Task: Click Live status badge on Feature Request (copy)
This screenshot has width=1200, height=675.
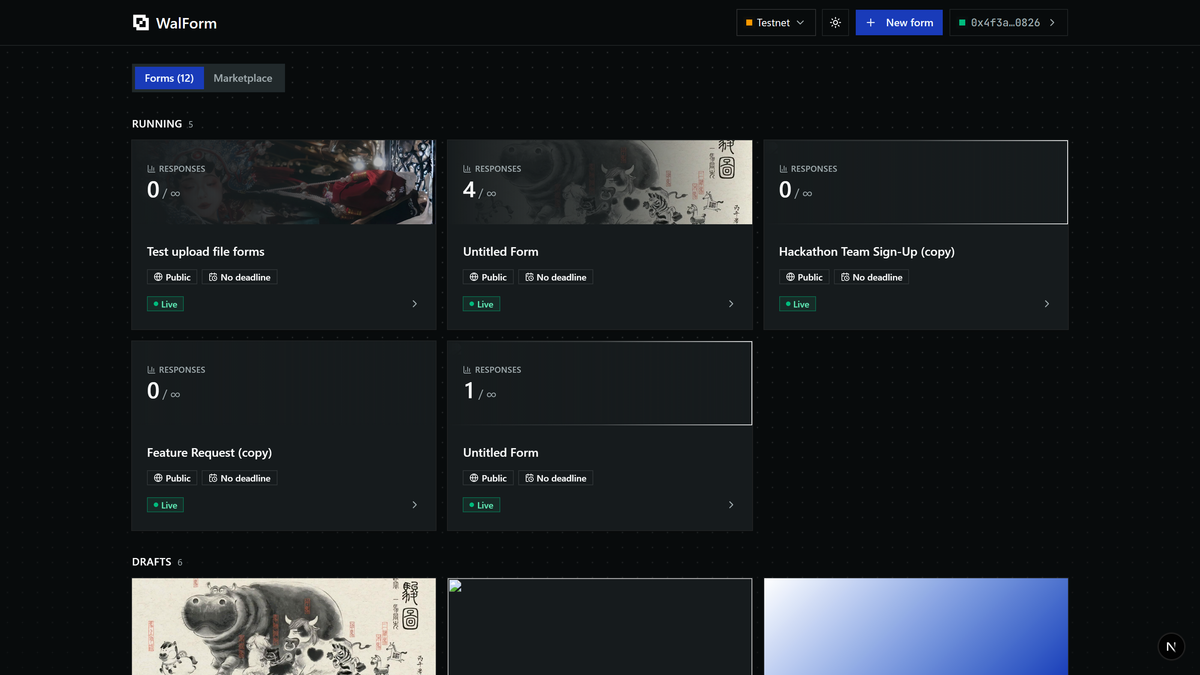Action: [x=165, y=505]
